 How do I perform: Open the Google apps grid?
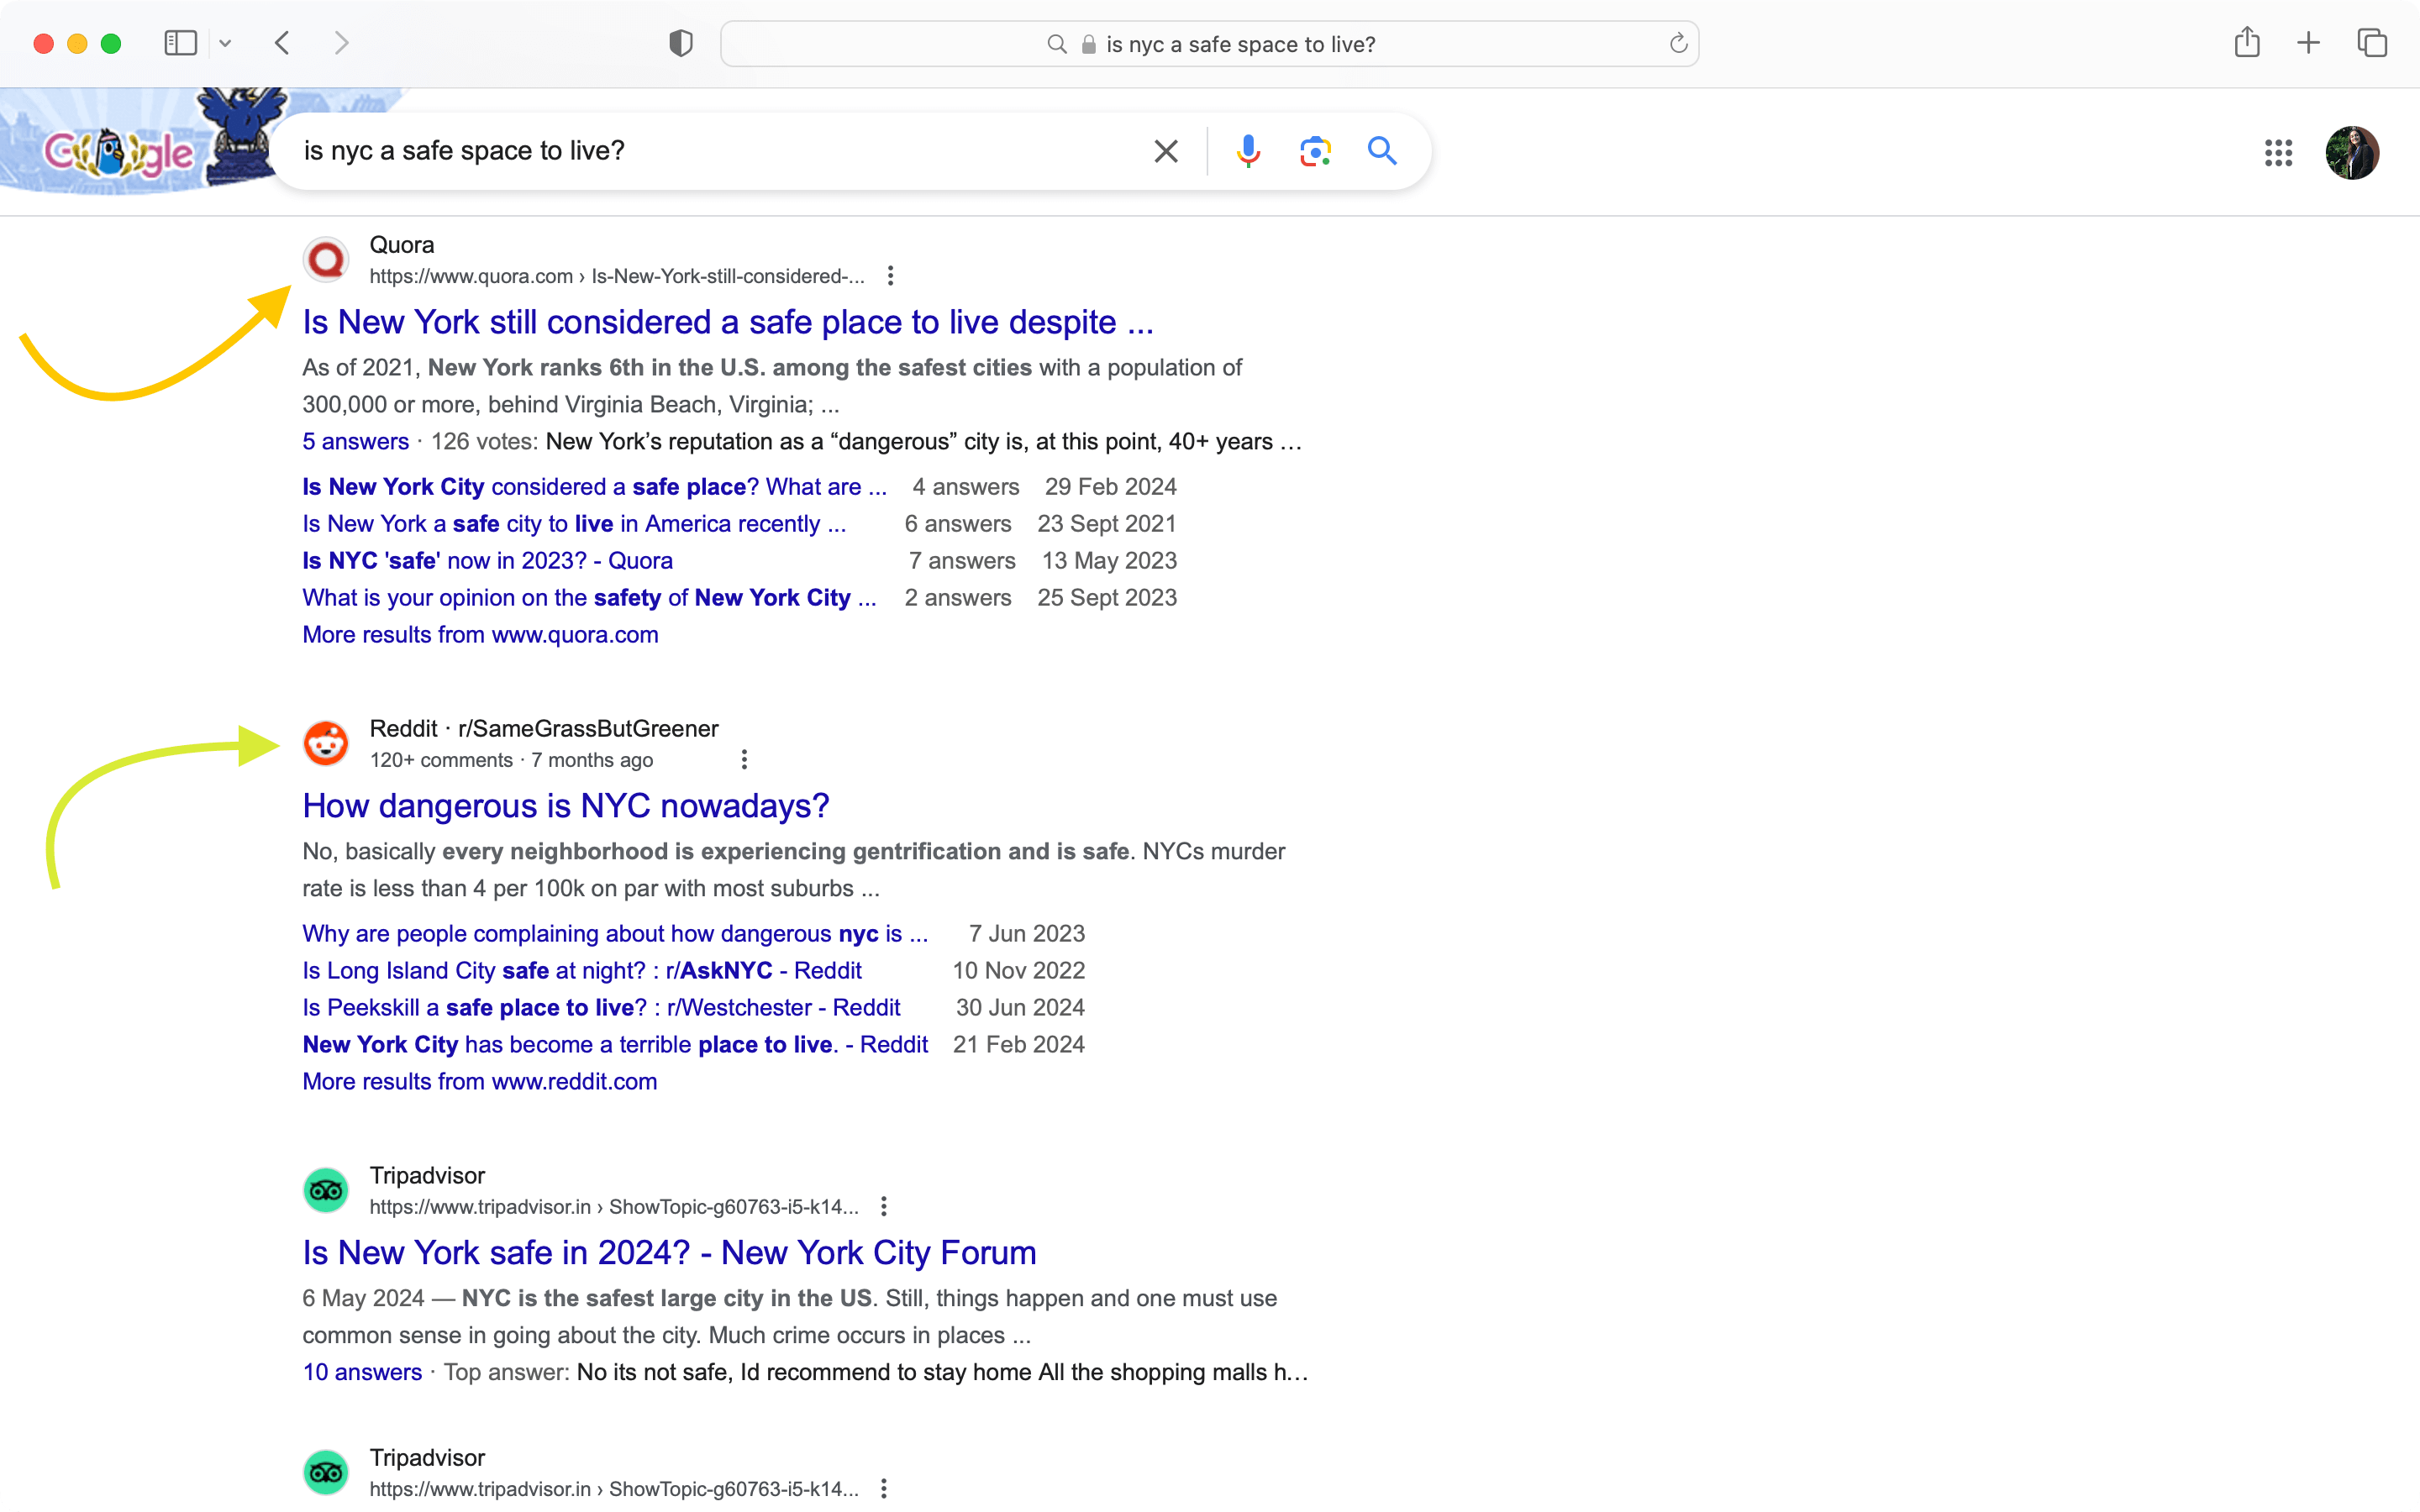click(2278, 153)
